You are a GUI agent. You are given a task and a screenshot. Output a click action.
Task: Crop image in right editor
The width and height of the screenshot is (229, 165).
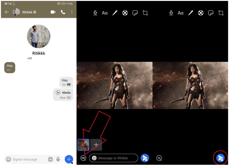tap(221, 13)
